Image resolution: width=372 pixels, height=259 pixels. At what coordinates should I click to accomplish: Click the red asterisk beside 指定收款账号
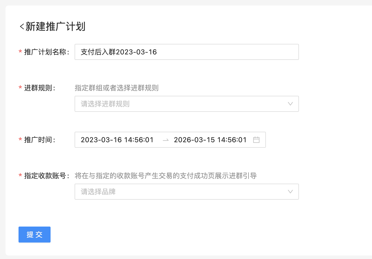click(x=20, y=175)
